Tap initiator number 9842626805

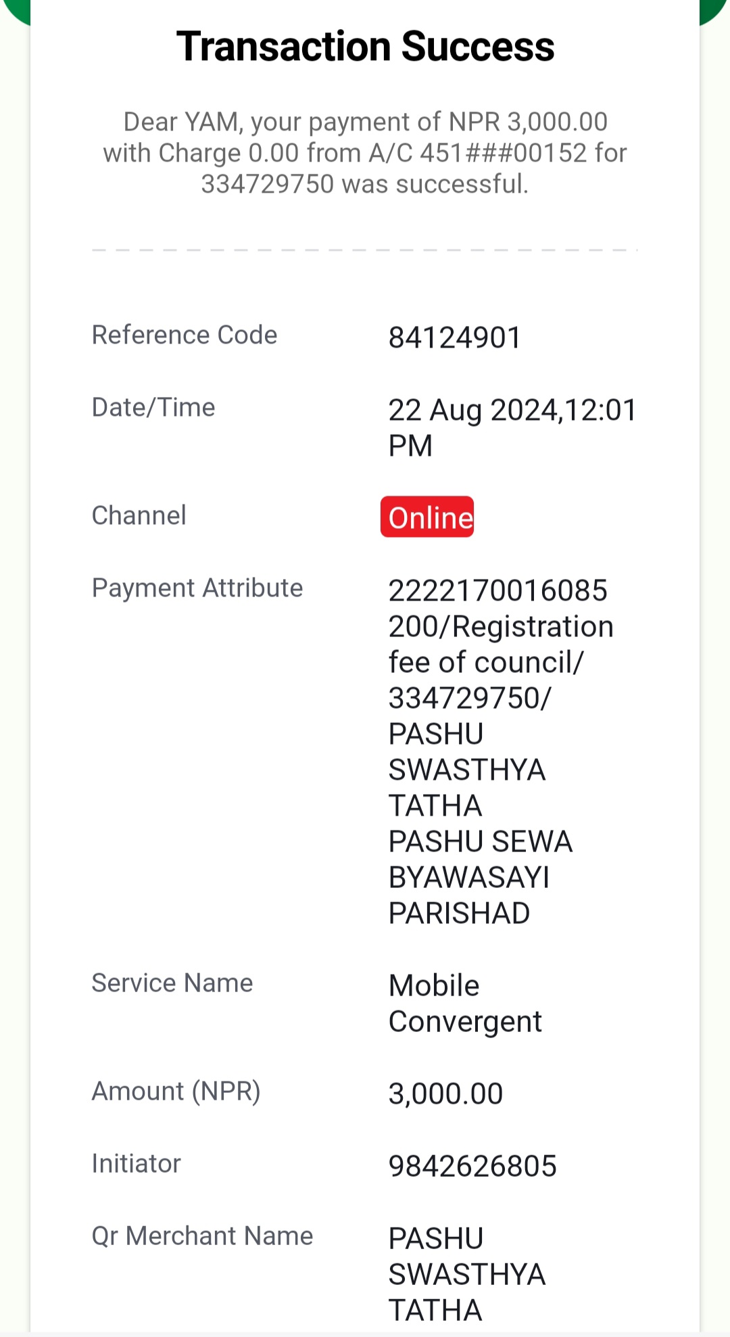pos(472,1166)
